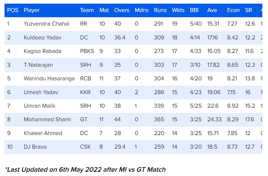Click Khaleel Ahmed's team DC cell
The width and height of the screenshot is (268, 176).
(x=84, y=133)
